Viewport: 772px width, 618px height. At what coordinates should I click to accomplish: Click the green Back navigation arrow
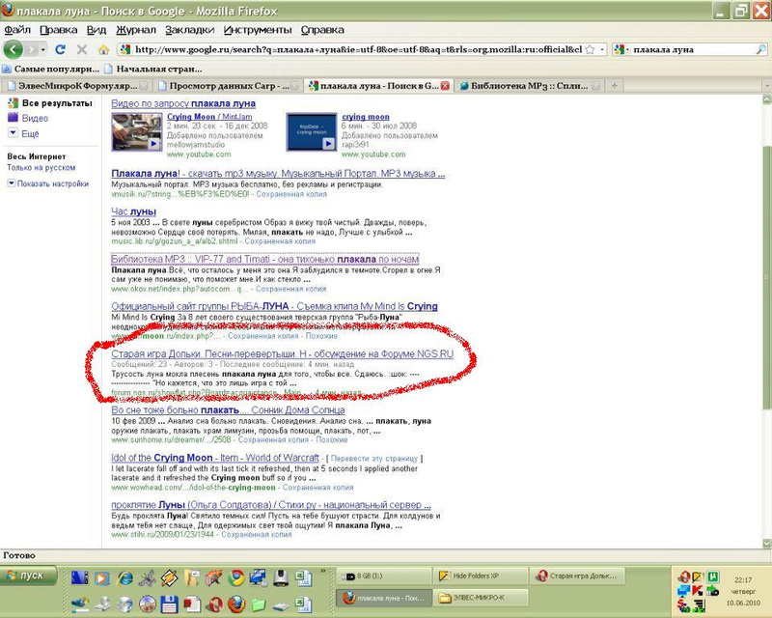[14, 50]
